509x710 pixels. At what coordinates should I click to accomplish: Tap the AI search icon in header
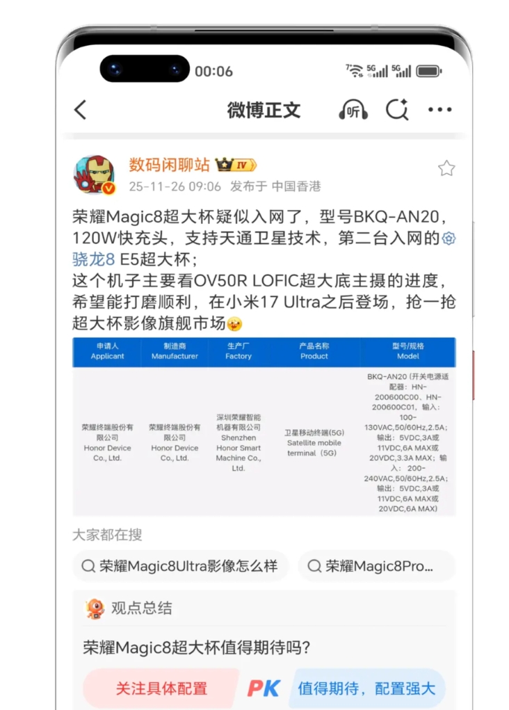point(397,110)
